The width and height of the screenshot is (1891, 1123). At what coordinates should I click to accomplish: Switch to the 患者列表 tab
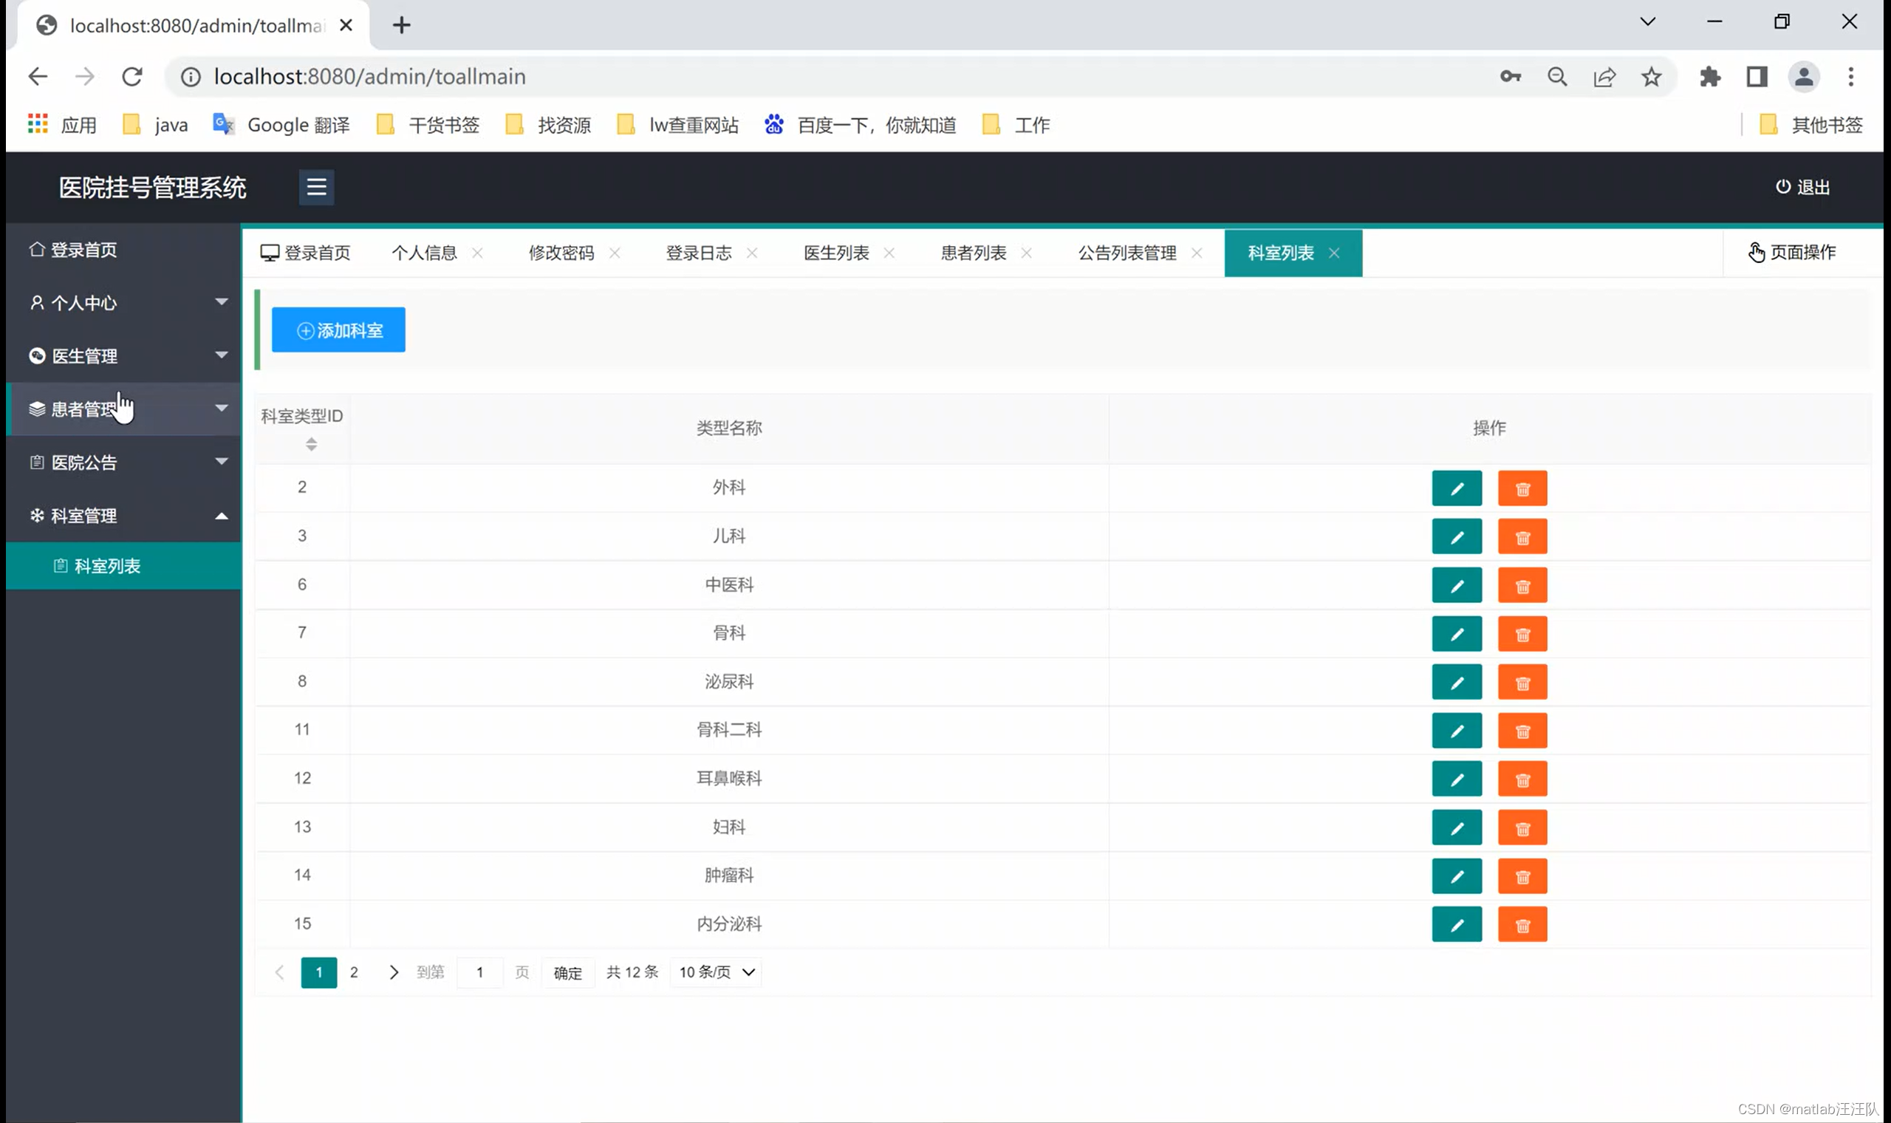(973, 253)
